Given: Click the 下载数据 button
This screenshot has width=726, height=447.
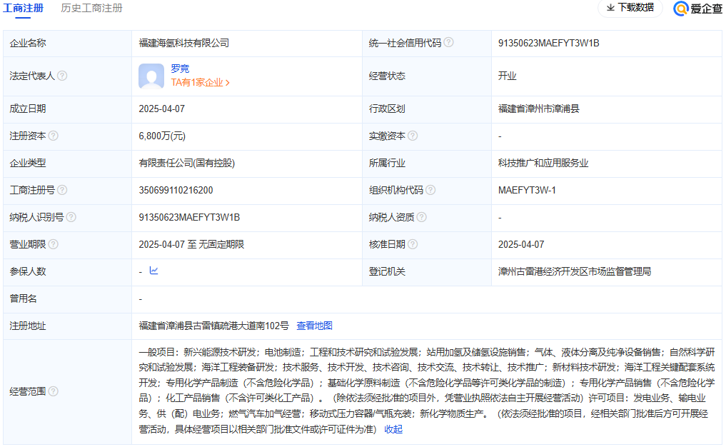Looking at the screenshot, I should coord(630,8).
